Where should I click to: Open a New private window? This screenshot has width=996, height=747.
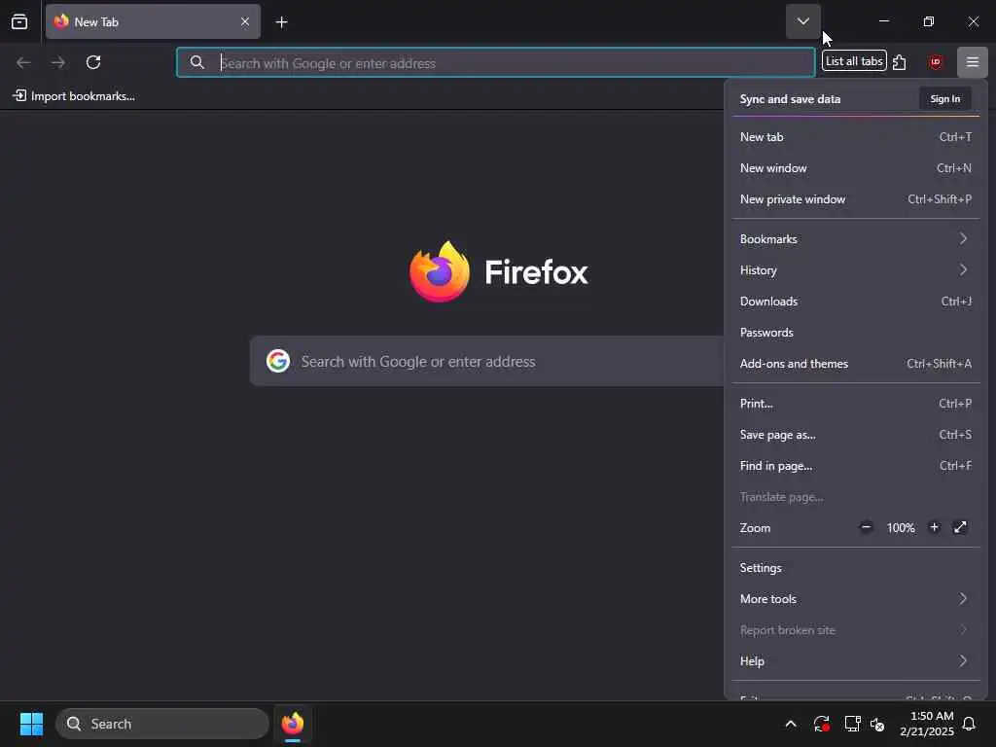(856, 198)
